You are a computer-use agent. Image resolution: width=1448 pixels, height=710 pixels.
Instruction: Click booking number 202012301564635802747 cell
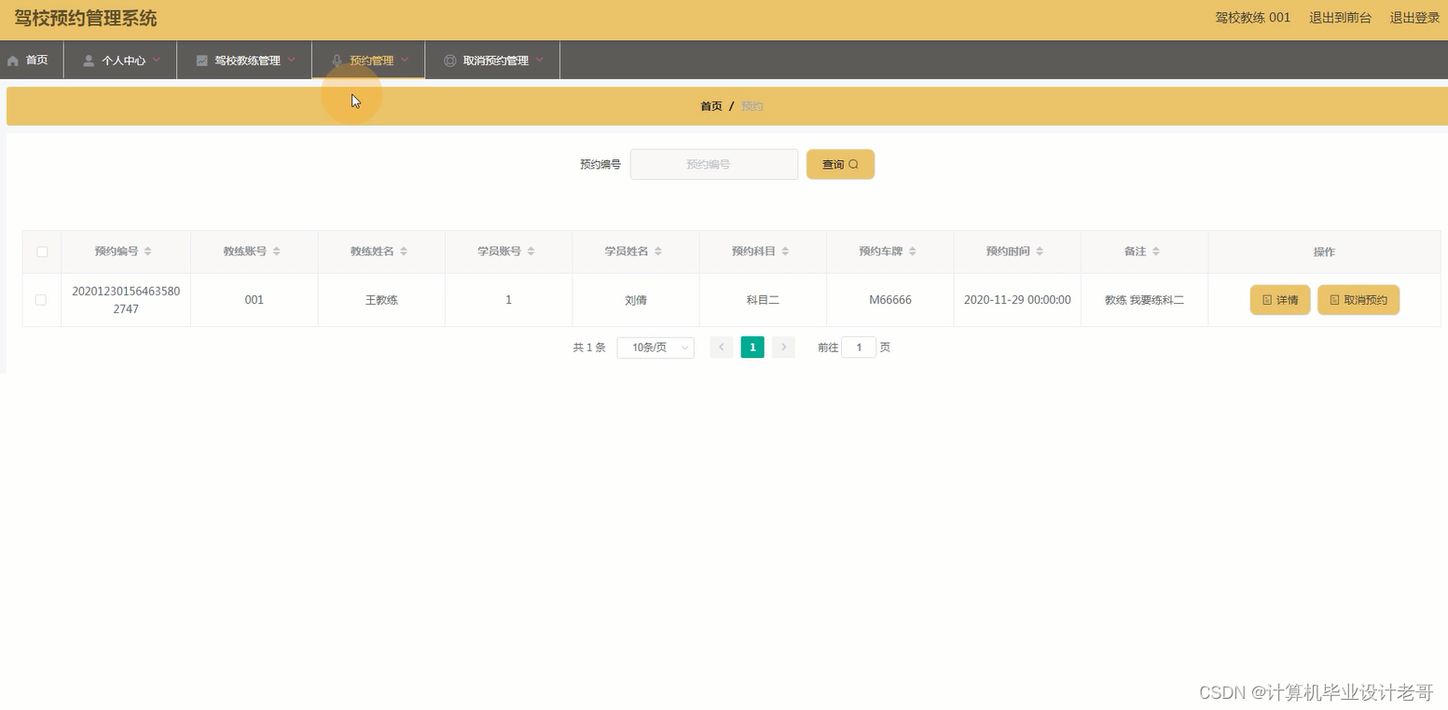[x=126, y=300]
